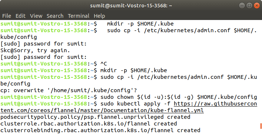Click the 'sudo chown $(id -u):$(id -g)' command

[x=147, y=97]
